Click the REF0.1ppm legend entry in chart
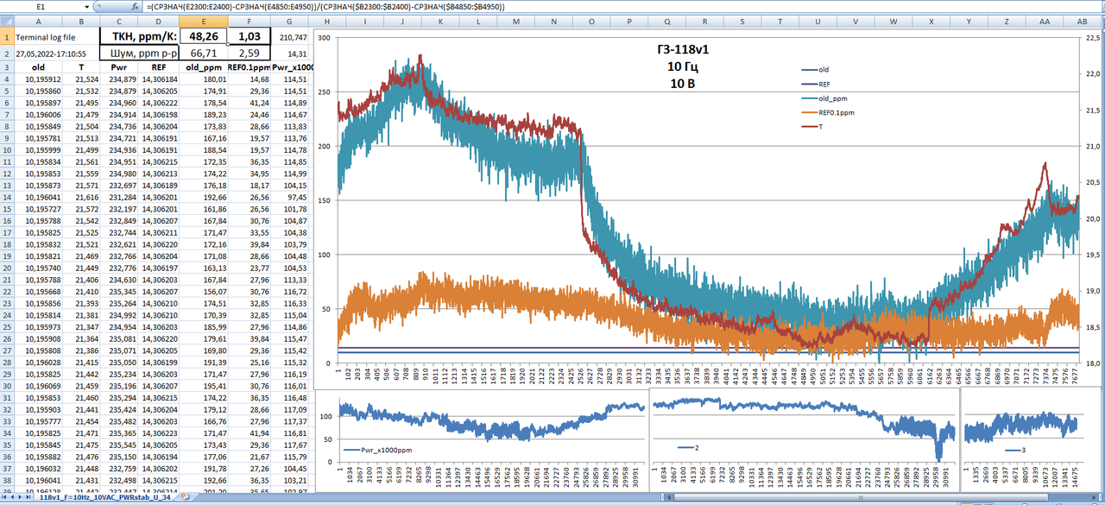This screenshot has height=505, width=1105. pyautogui.click(x=826, y=113)
